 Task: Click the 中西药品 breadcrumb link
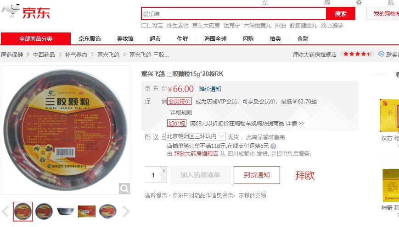[x=44, y=55]
